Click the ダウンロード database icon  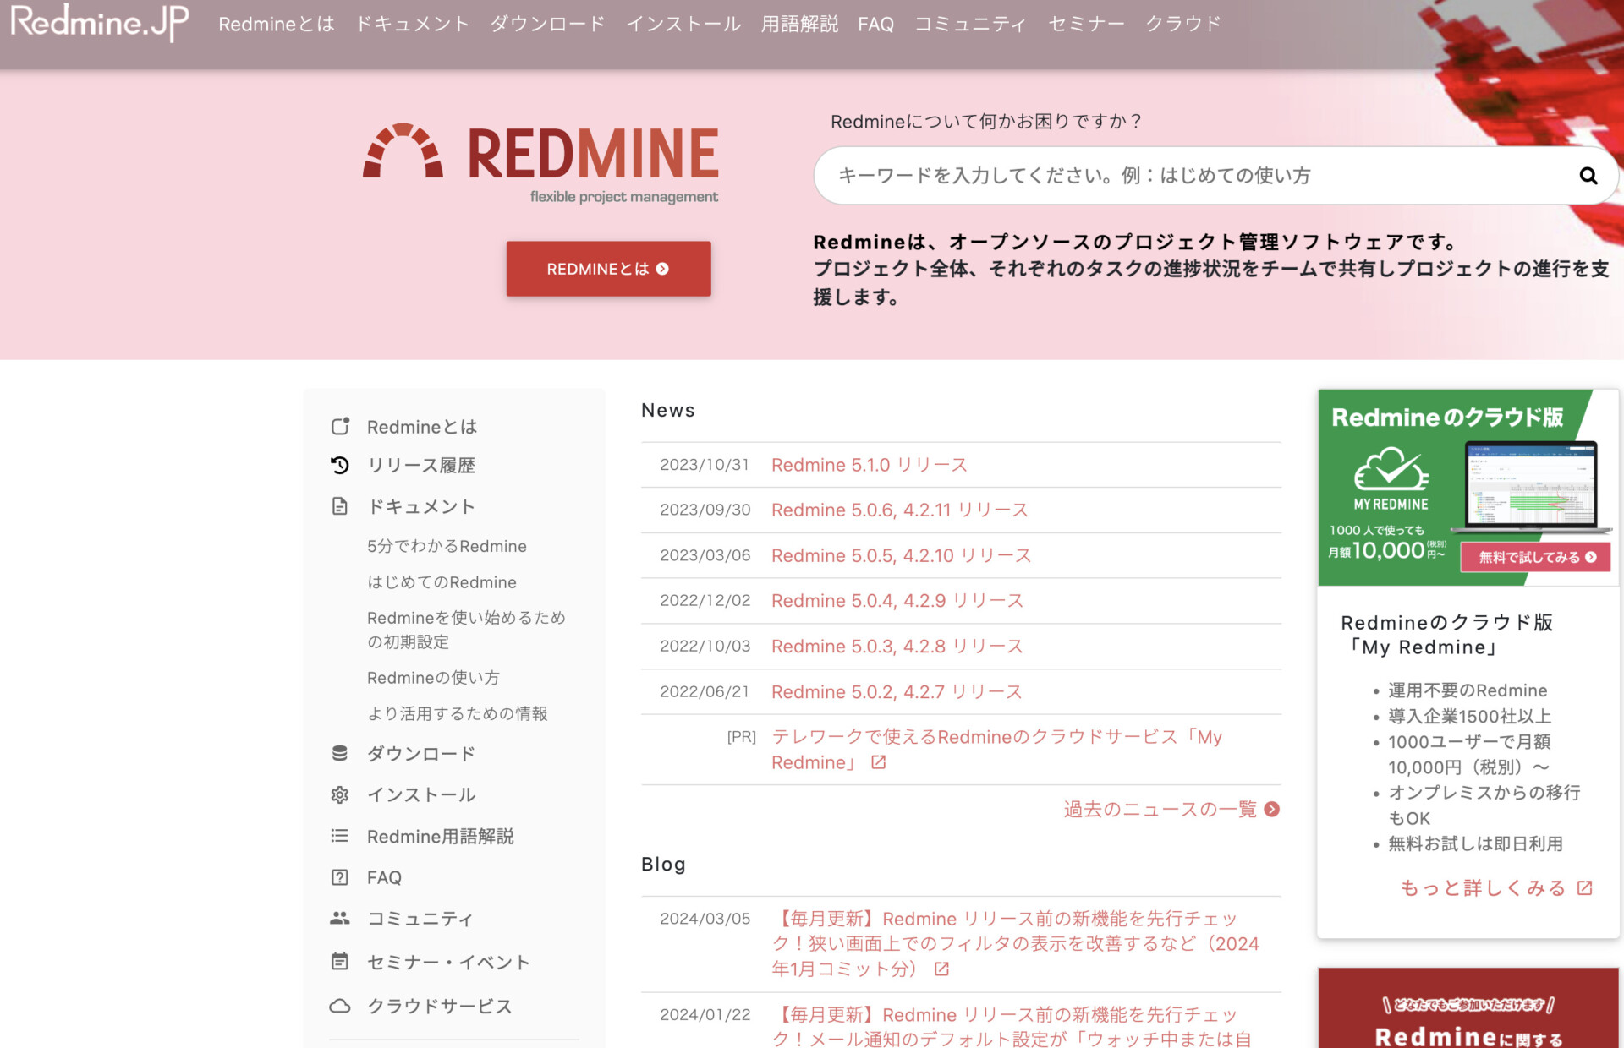click(x=340, y=753)
